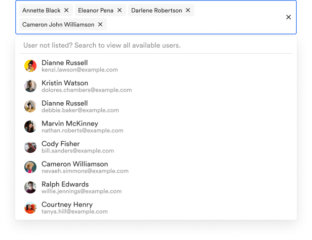Remove Cameron John Williamson chip
The width and height of the screenshot is (312, 240).
coord(100,24)
